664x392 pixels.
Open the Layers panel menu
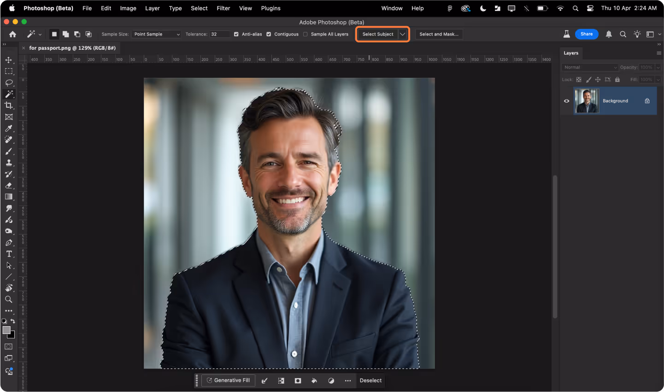pyautogui.click(x=659, y=53)
